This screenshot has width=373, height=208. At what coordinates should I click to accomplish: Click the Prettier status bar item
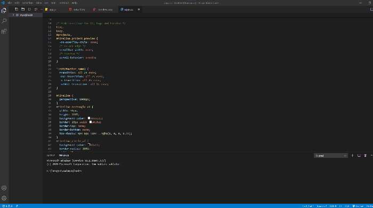pyautogui.click(x=369, y=206)
